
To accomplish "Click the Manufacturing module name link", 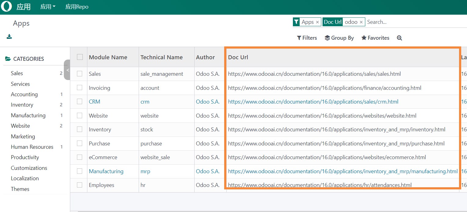I will pos(106,171).
